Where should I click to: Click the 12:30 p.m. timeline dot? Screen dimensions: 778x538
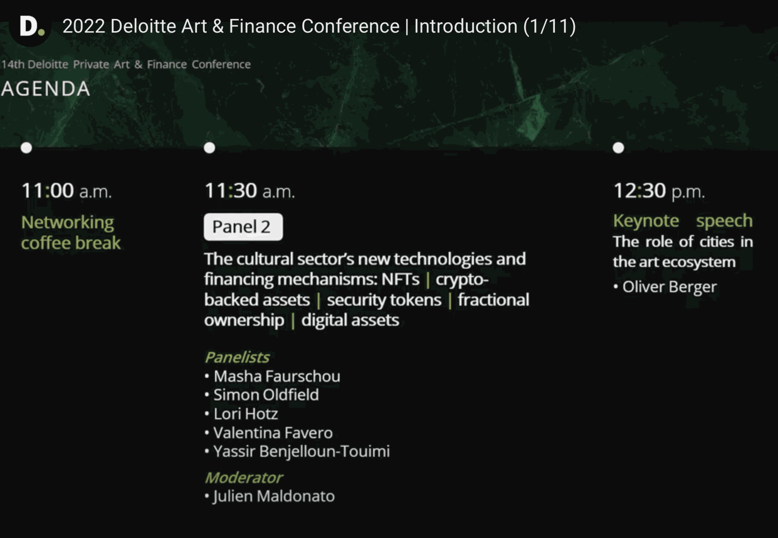619,148
